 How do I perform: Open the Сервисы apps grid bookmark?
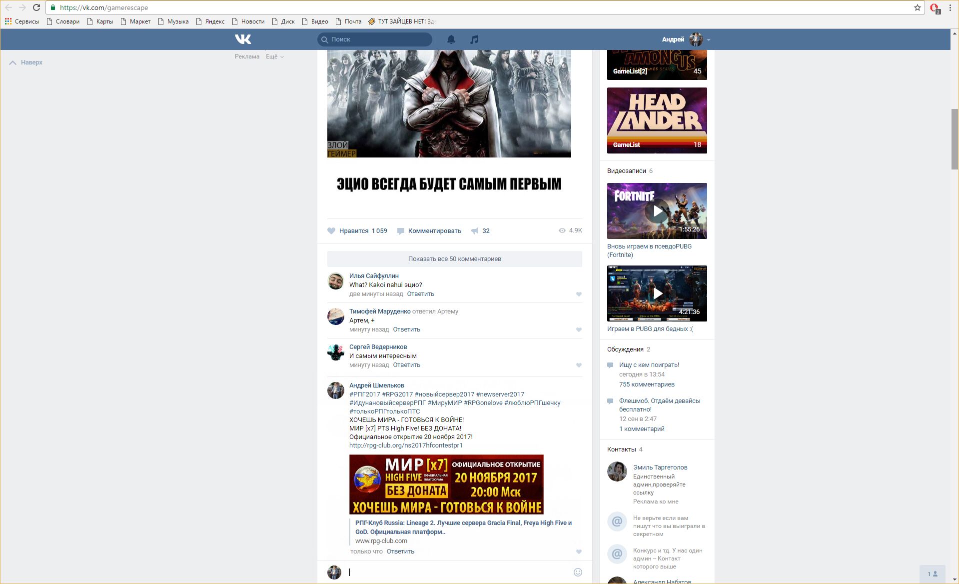pyautogui.click(x=22, y=21)
